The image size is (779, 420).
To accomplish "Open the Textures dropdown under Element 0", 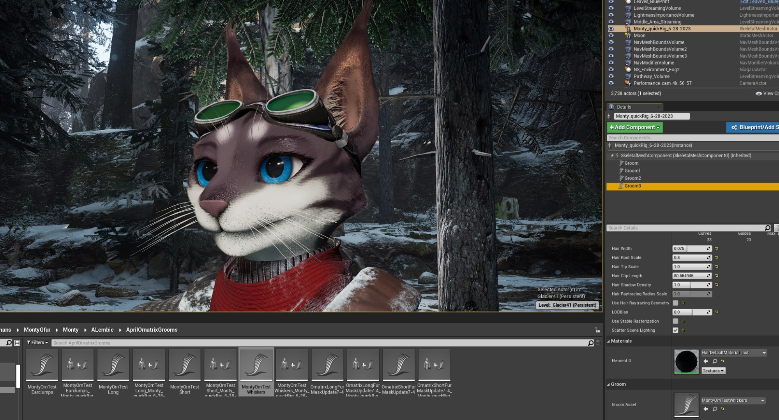I will point(713,371).
